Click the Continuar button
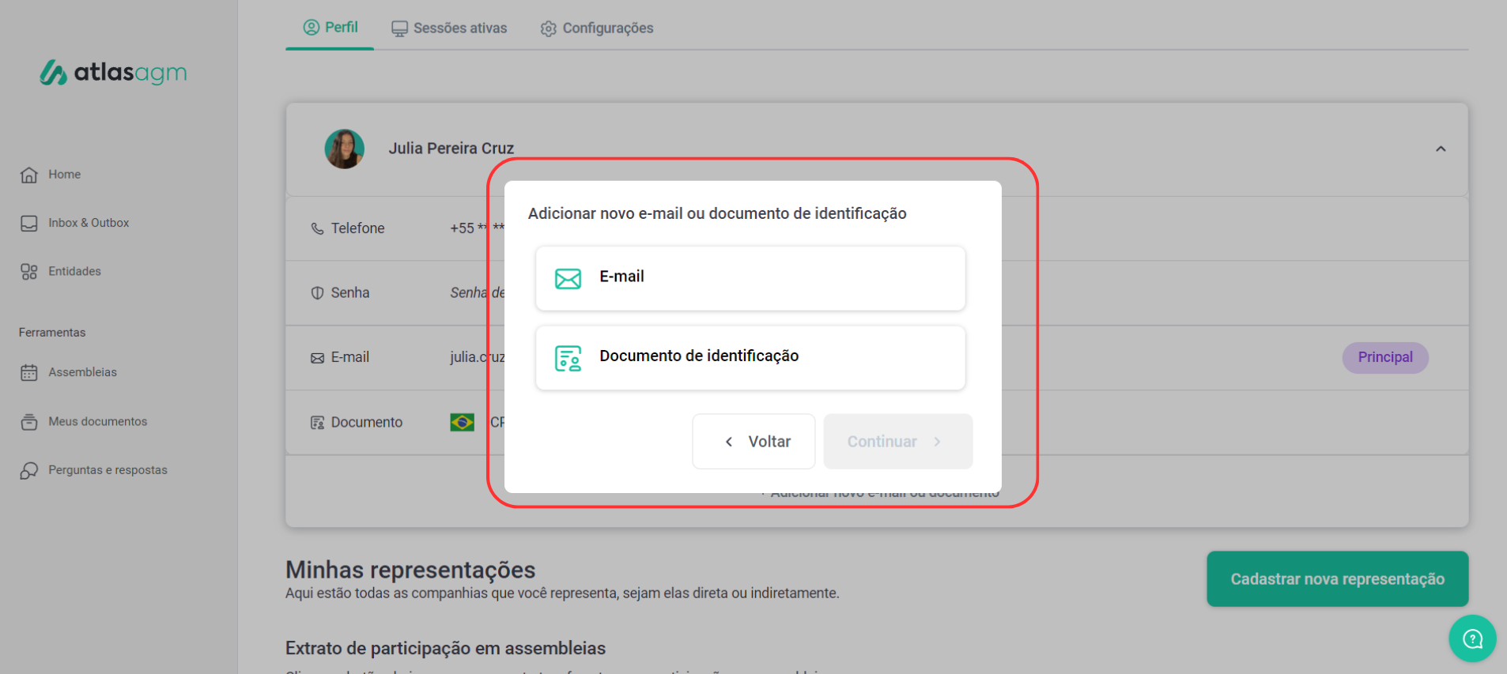This screenshot has width=1507, height=674. coord(897,442)
